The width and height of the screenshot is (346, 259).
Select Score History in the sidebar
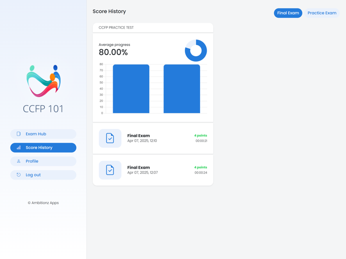coord(43,148)
